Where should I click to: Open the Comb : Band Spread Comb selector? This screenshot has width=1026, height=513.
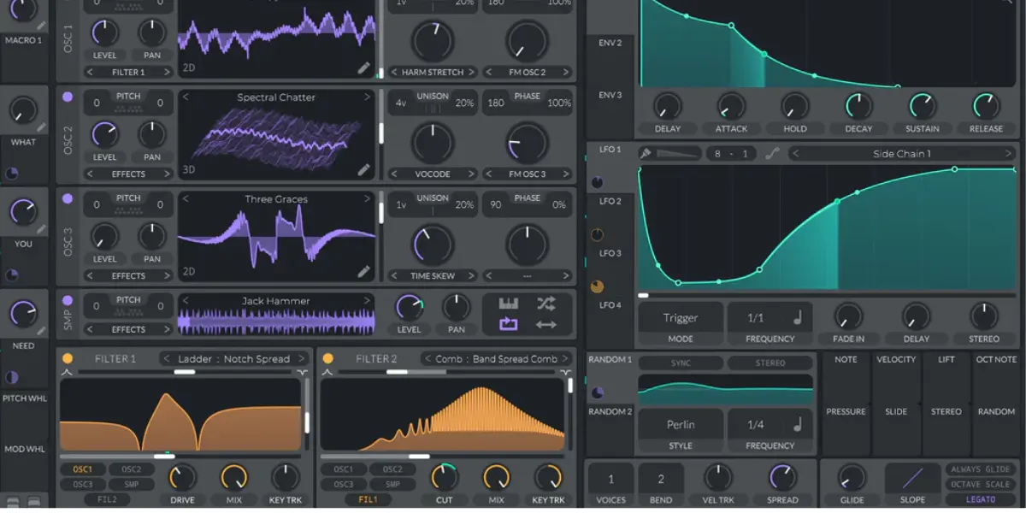496,359
